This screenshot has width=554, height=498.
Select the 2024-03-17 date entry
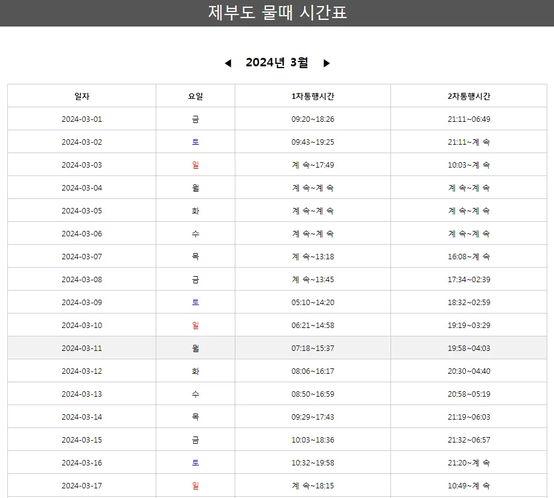click(x=81, y=485)
